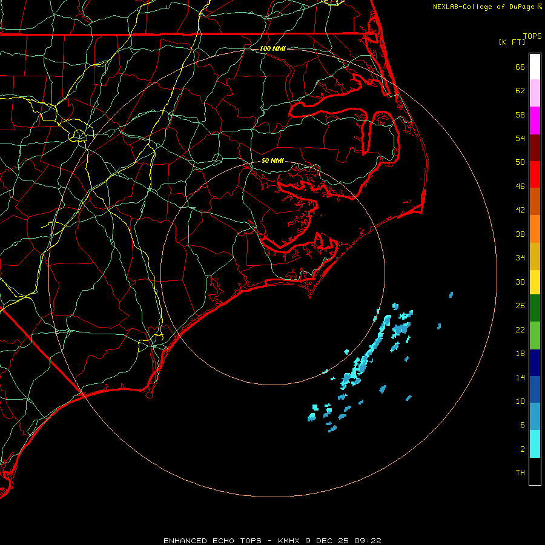This screenshot has height=545, width=545.
Task: Pick the navy blue legend band
Action: [x=535, y=363]
